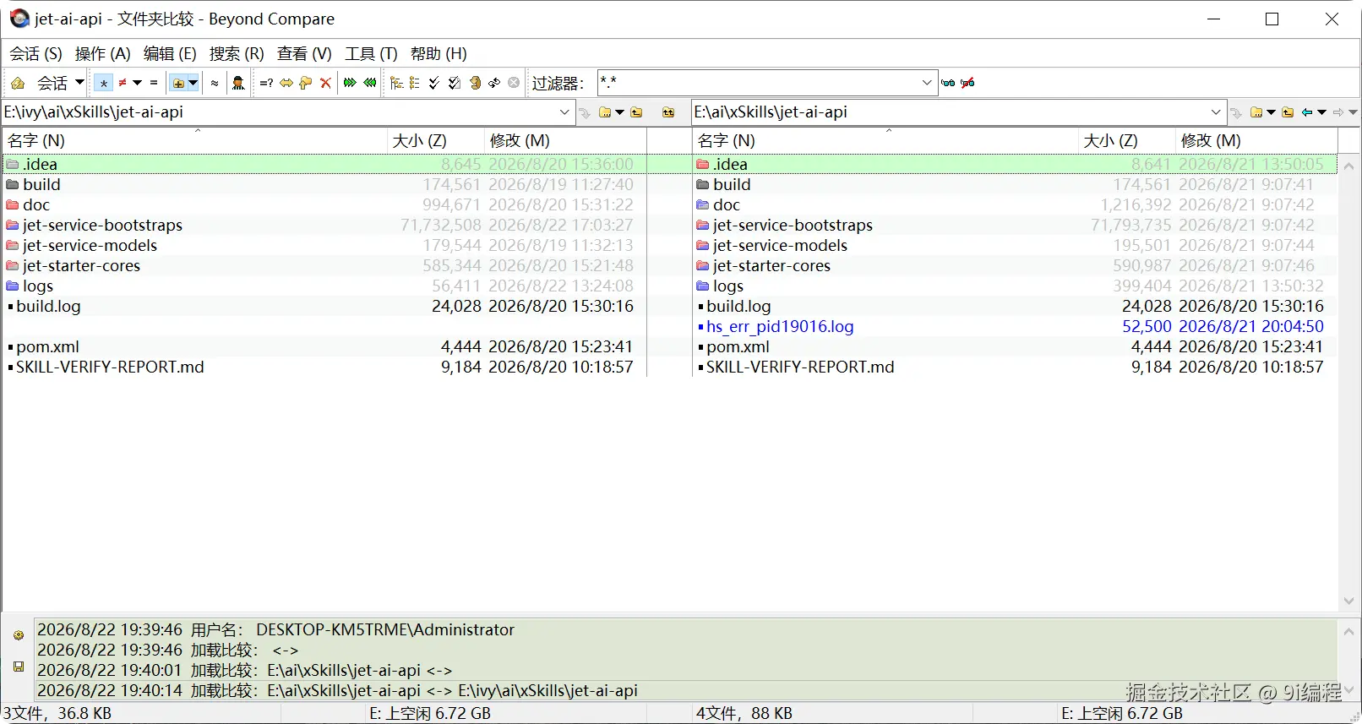This screenshot has width=1362, height=724.
Task: Sort left pane by 大小 (Z) header
Action: (x=436, y=141)
